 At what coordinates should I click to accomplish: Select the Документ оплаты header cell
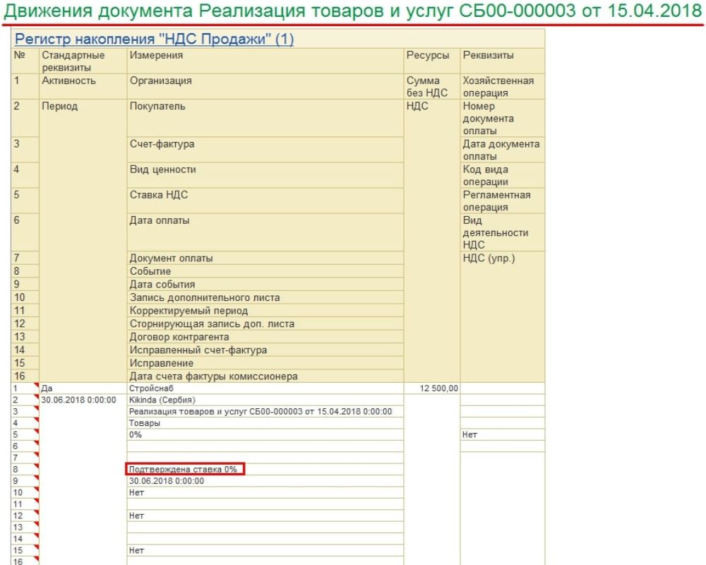(x=265, y=258)
